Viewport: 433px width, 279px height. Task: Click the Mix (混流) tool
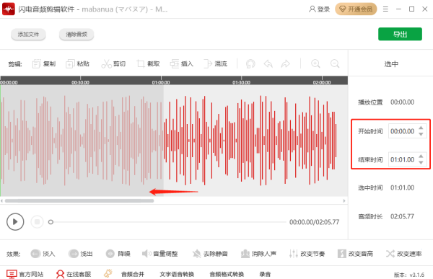coord(215,63)
